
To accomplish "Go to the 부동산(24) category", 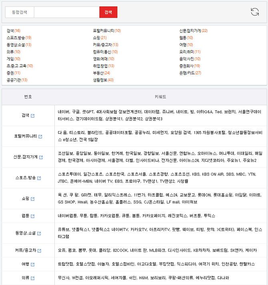I will (x=102, y=73).
